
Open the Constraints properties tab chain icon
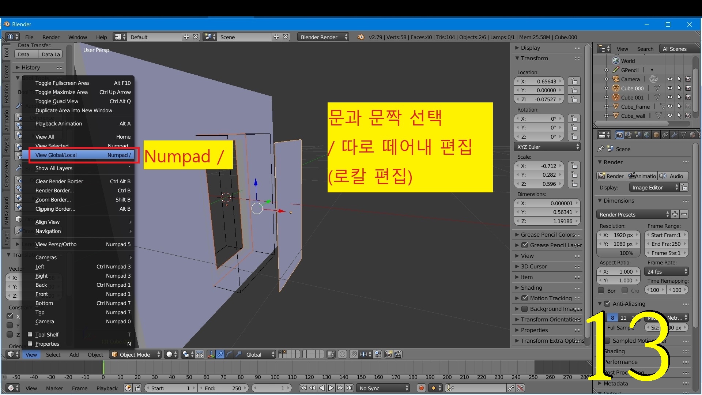(x=665, y=135)
